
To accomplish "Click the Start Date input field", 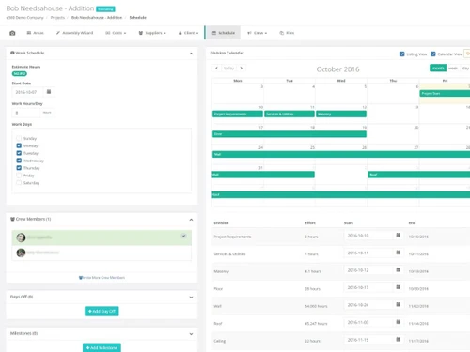I will (x=27, y=92).
